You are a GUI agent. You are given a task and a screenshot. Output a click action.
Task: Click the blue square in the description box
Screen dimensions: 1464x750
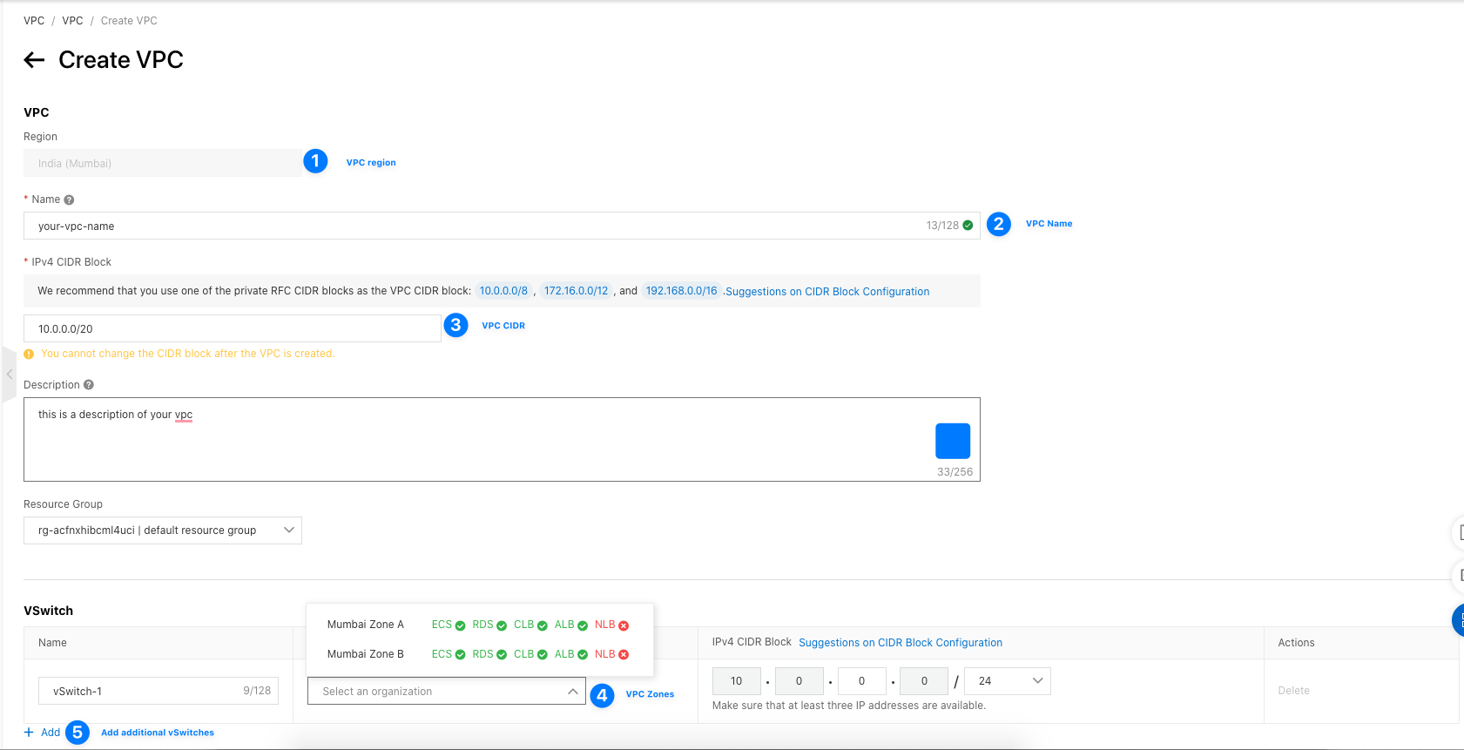click(952, 441)
